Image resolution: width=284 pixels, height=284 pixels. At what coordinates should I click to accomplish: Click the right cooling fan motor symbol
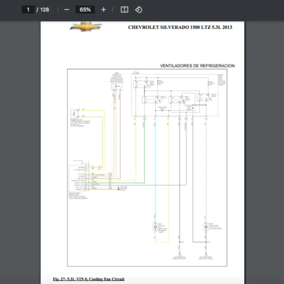(x=206, y=227)
